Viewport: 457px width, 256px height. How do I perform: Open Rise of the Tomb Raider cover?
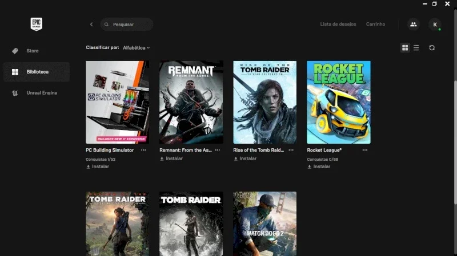click(x=265, y=102)
